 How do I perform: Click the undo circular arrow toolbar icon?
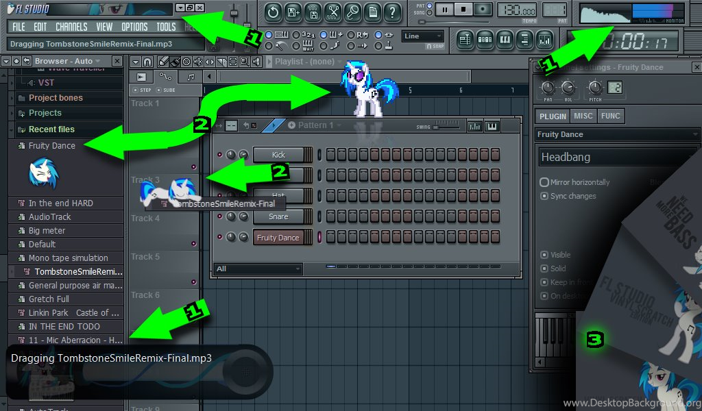[x=273, y=12]
